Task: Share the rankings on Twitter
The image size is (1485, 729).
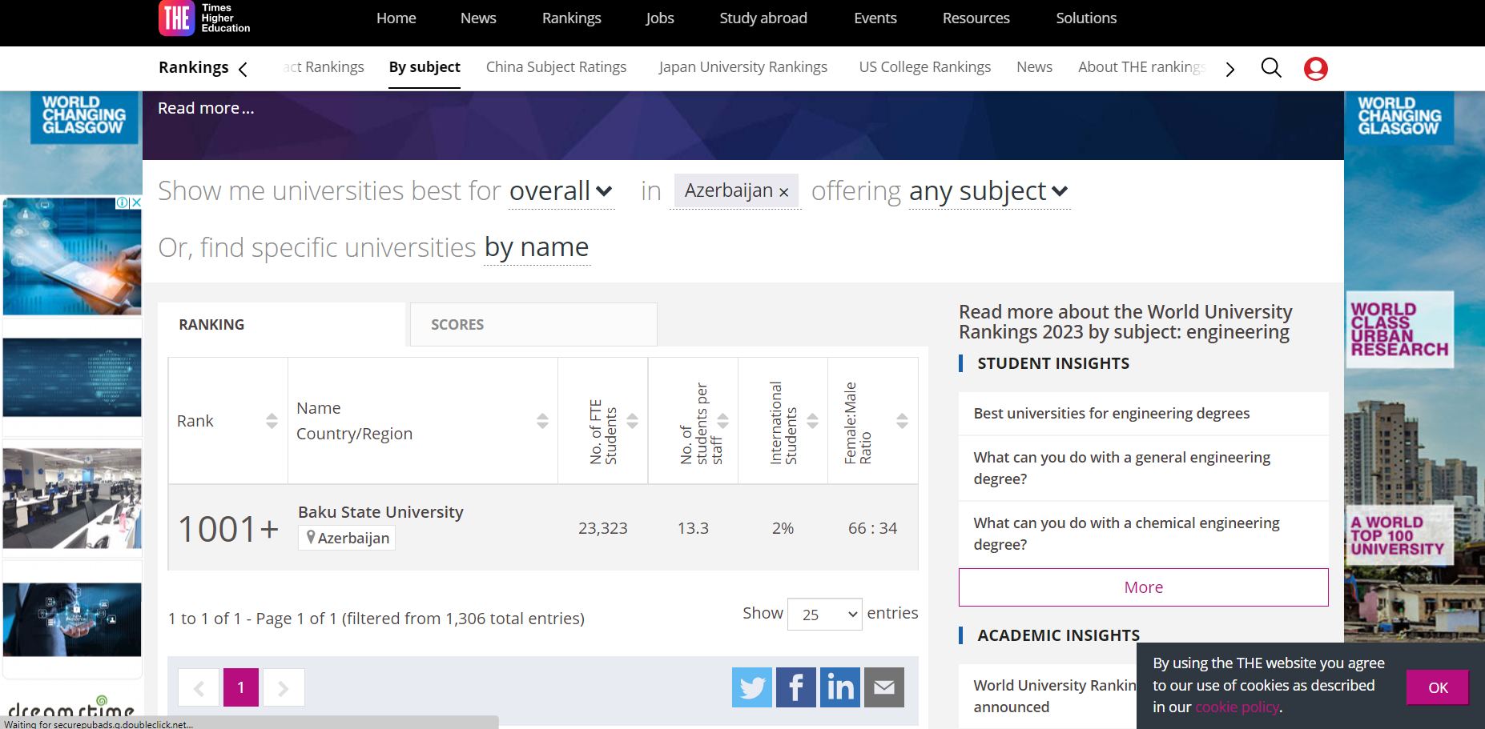Action: click(x=751, y=687)
